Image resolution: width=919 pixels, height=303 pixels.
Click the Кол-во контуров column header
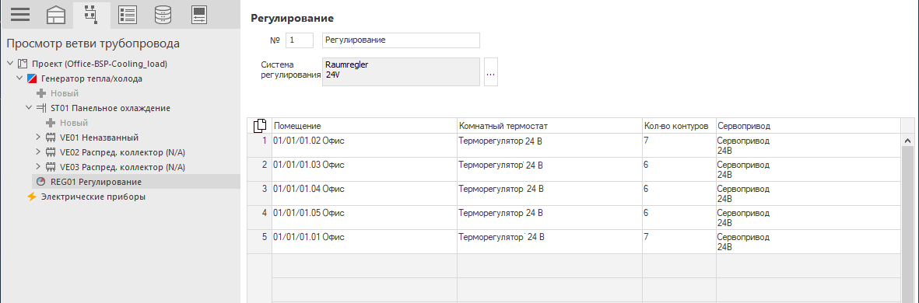[x=679, y=126]
